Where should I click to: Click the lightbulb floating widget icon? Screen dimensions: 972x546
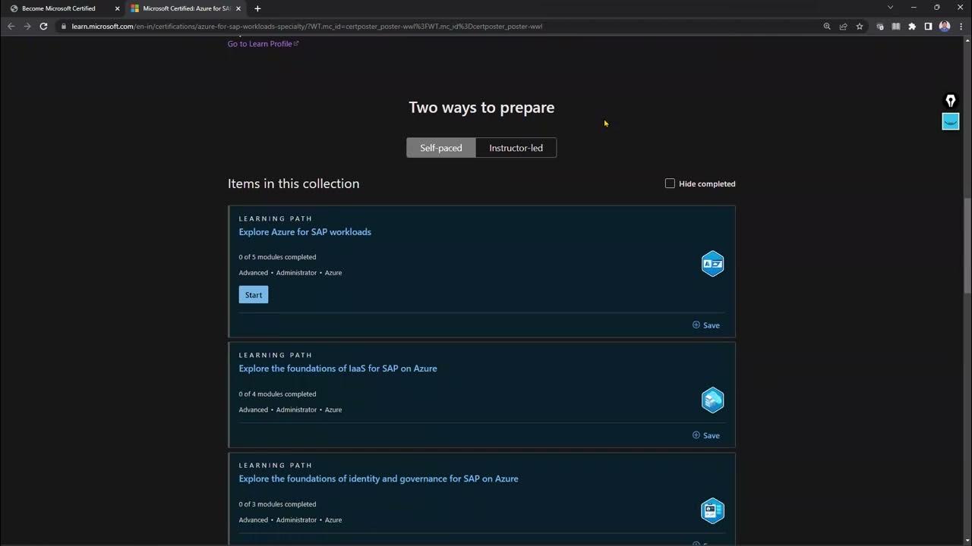[x=950, y=101]
